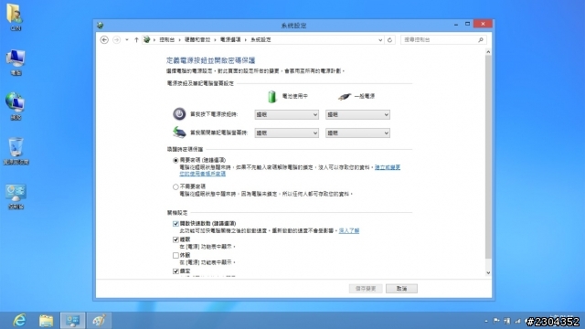Click the 儲存變更 button
The image size is (585, 329).
point(366,289)
